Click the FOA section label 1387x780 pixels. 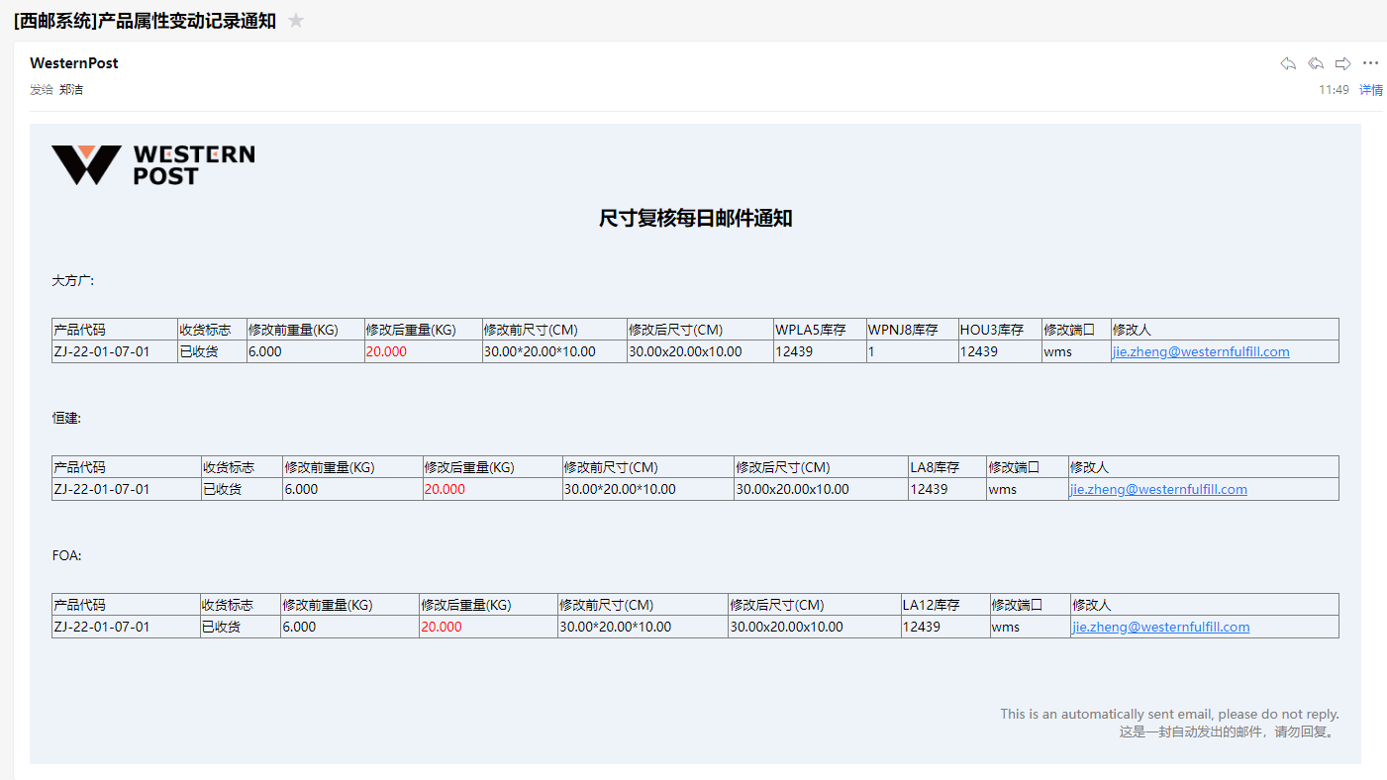(x=66, y=556)
